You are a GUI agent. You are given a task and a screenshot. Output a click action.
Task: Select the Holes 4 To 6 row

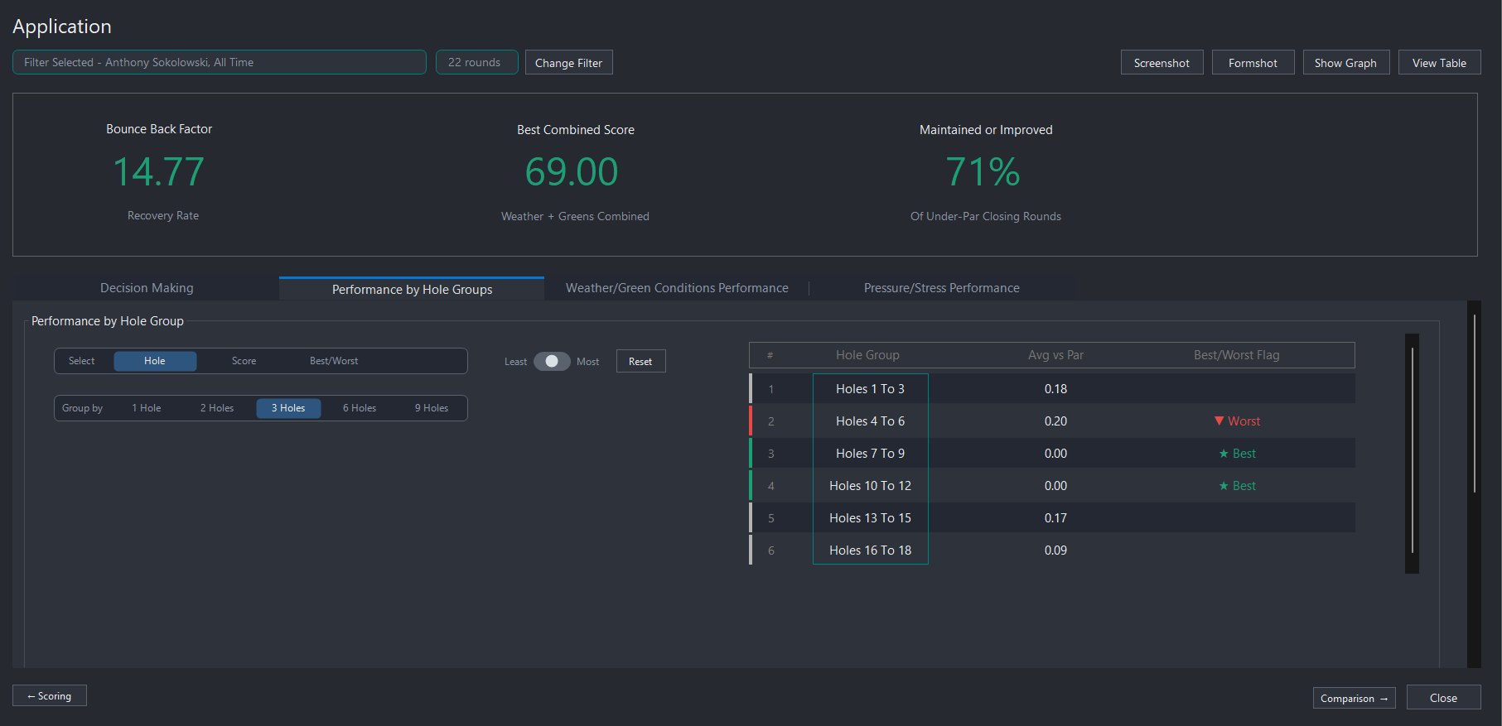click(1052, 421)
